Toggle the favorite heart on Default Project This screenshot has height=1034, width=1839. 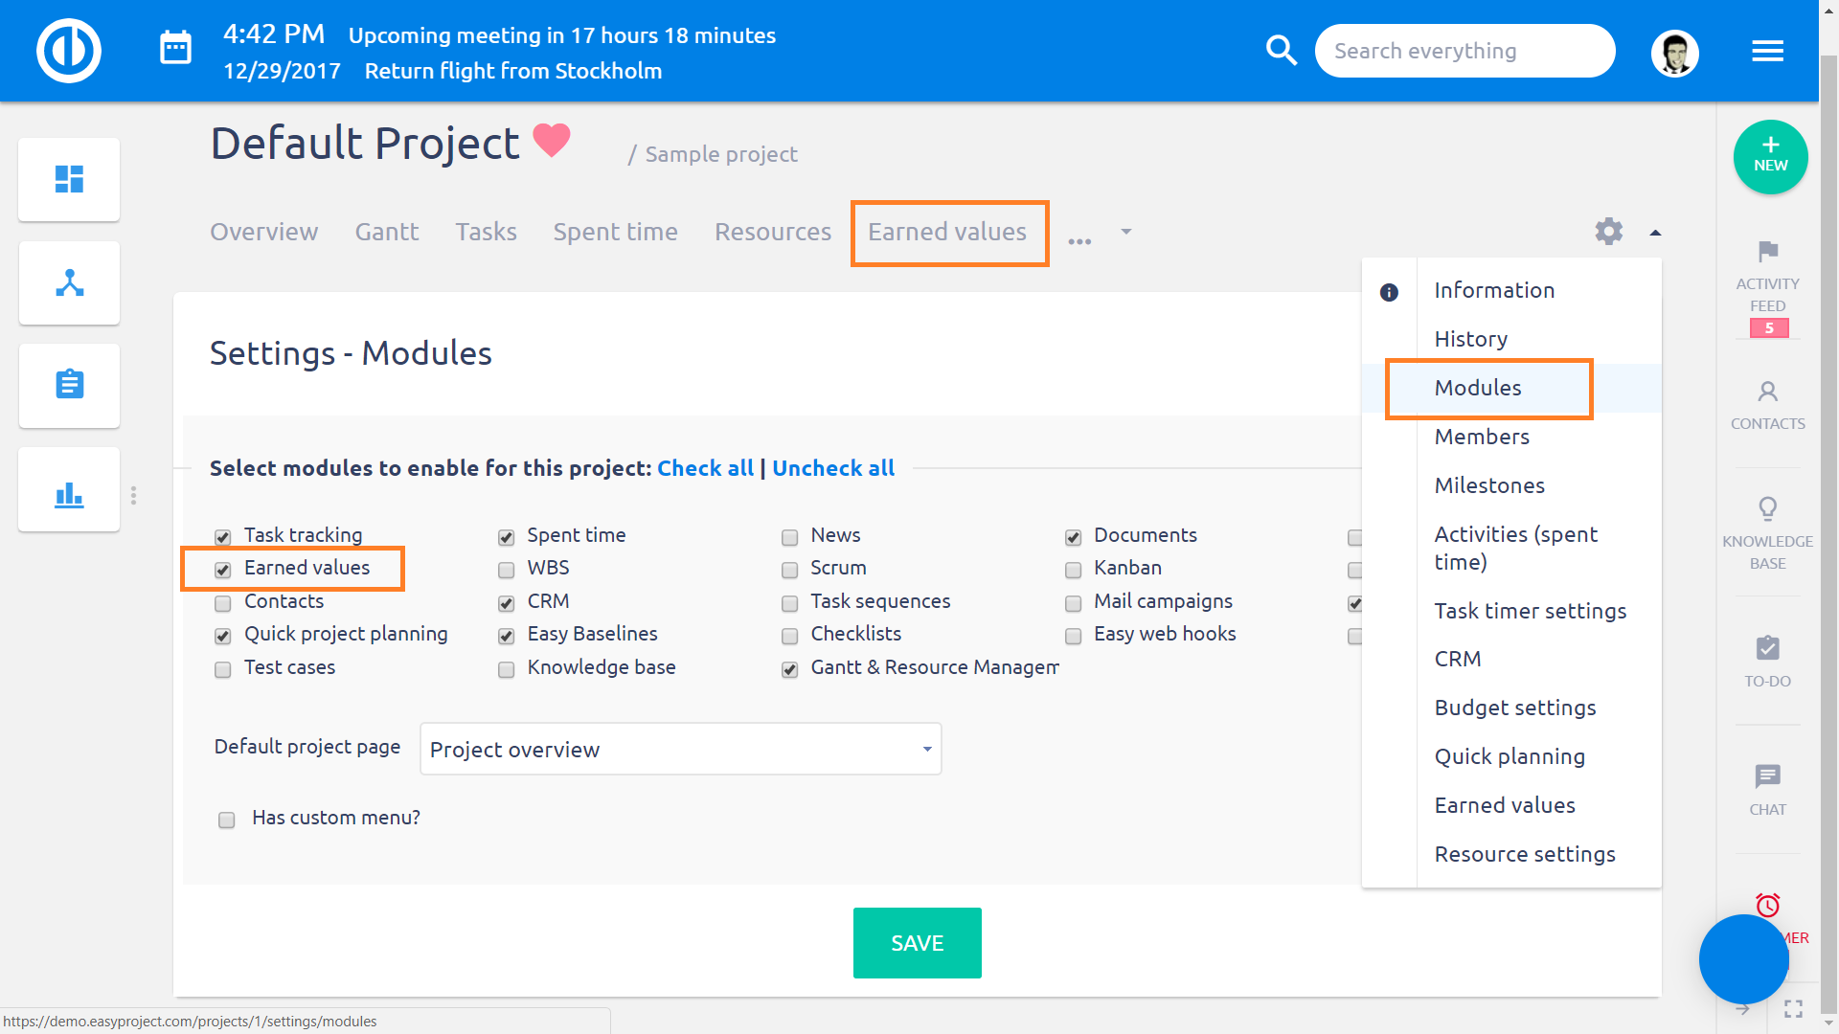point(552,141)
